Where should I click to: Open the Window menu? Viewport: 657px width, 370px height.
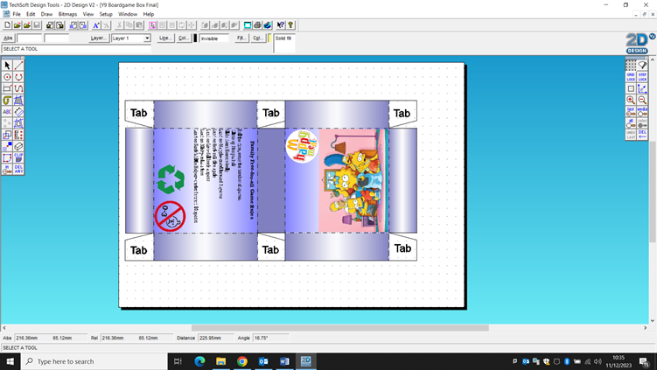coord(128,14)
